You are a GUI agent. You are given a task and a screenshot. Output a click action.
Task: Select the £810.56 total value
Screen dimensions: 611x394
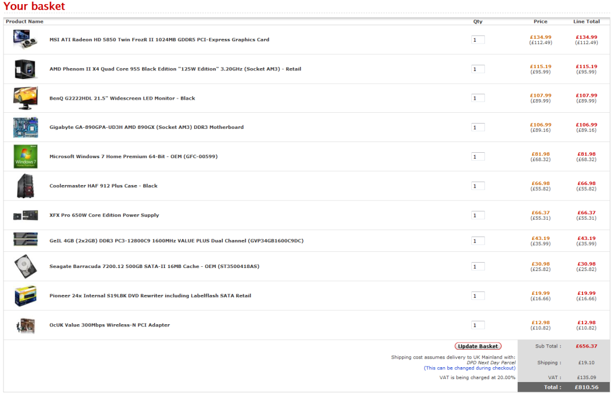click(587, 387)
